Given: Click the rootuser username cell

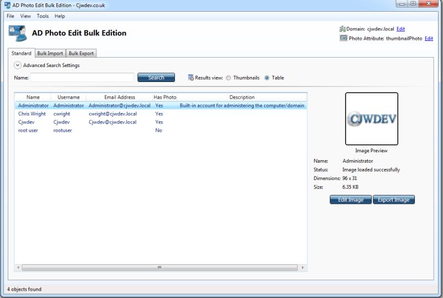Looking at the screenshot, I should [63, 130].
